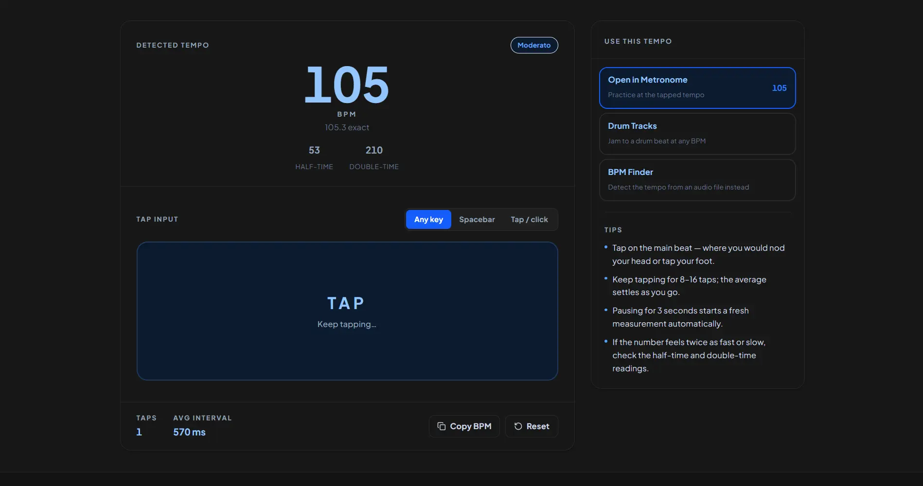Switch input mode to Spacebar
The width and height of the screenshot is (923, 486).
point(477,220)
